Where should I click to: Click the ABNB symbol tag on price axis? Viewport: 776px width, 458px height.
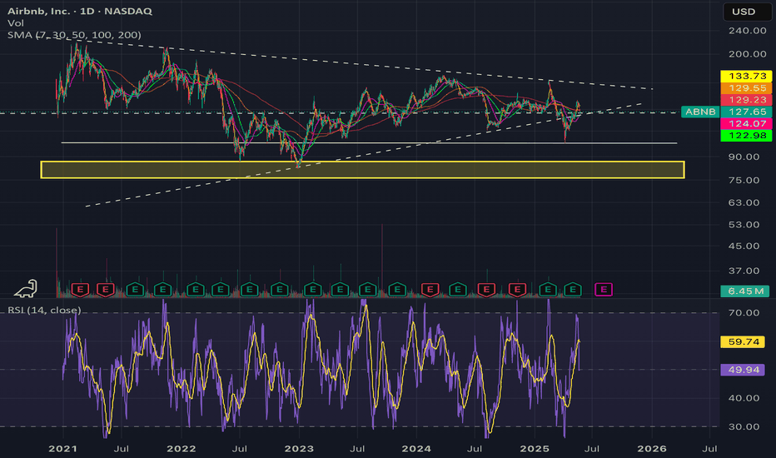[699, 112]
